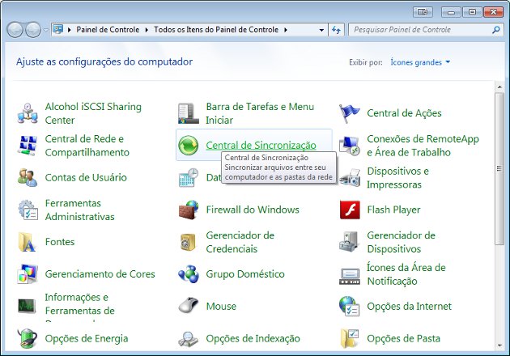Click the Back navigation button
The height and width of the screenshot is (356, 510).
(x=15, y=30)
